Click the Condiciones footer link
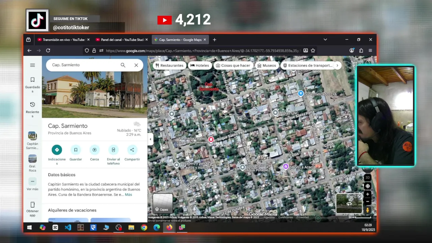This screenshot has height=243, width=432. 286,217
